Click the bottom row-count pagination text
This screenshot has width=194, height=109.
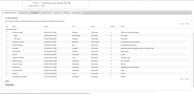pyautogui.click(x=184, y=79)
